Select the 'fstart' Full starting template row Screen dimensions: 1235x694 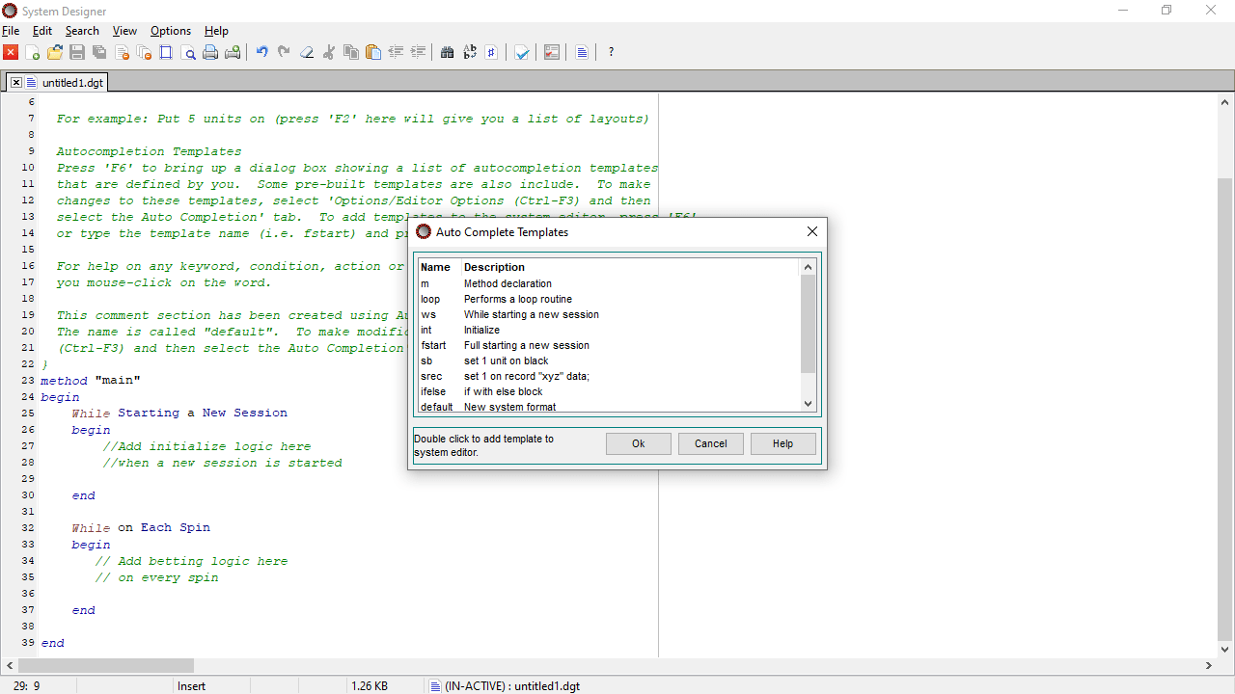tap(610, 345)
